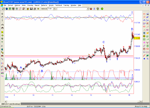Click the printer icon in the toolbar
The image size is (150, 108).
(x=35, y=9)
